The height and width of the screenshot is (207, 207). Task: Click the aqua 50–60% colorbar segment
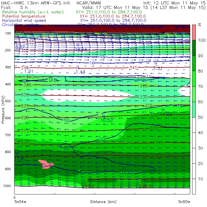coord(194,110)
